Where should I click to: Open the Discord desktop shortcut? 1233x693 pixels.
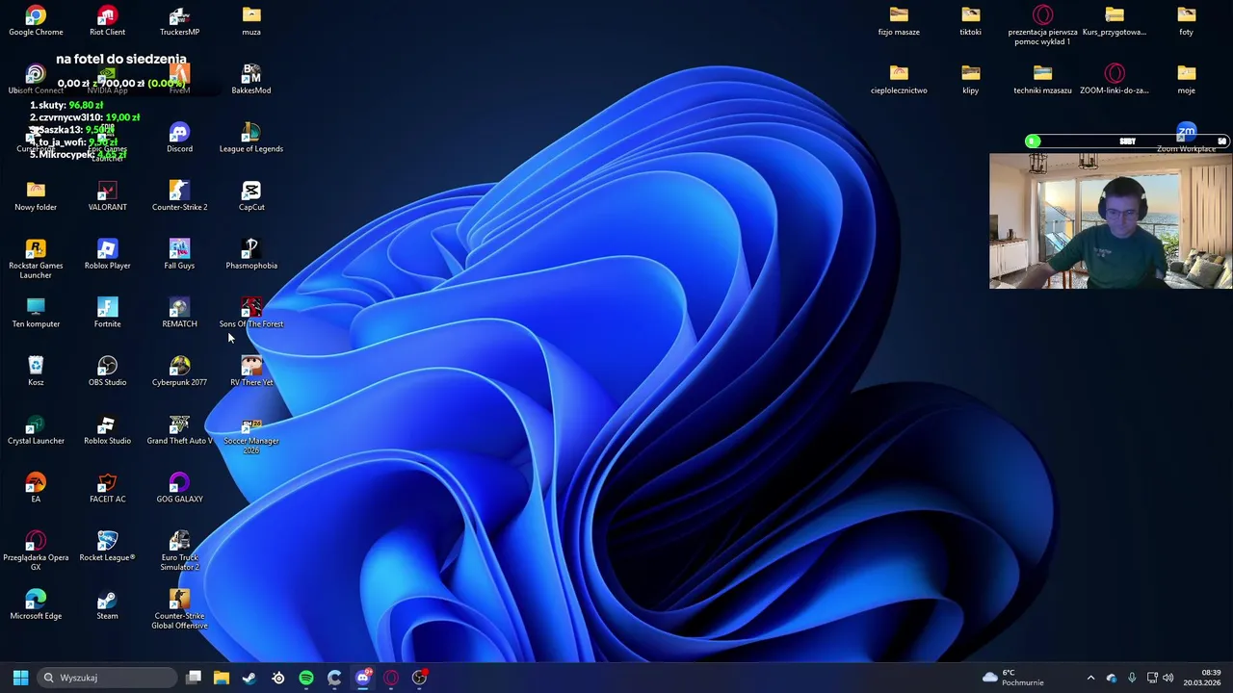(179, 138)
